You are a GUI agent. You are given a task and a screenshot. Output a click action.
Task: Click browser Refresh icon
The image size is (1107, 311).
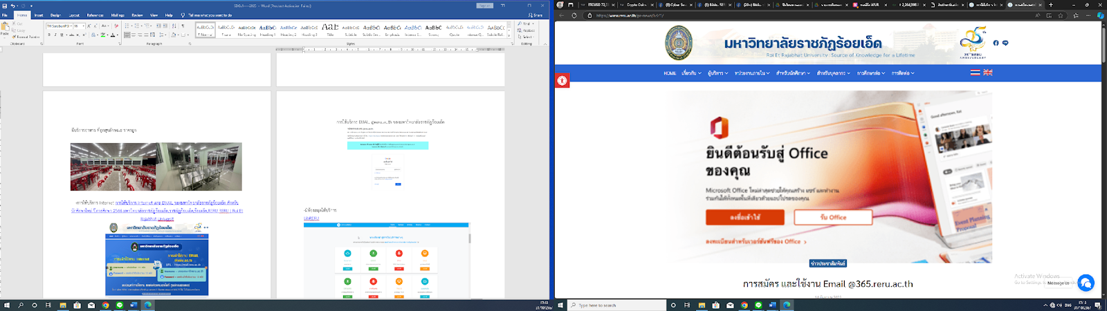click(x=574, y=15)
